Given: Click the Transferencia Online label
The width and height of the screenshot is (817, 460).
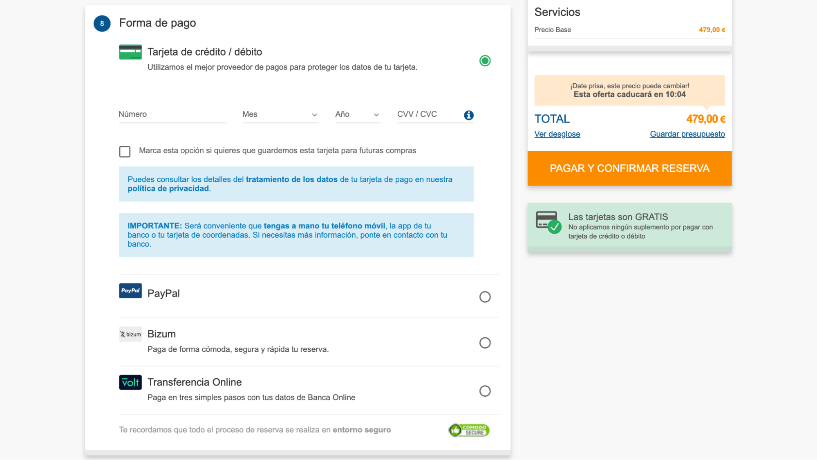Looking at the screenshot, I should (x=195, y=382).
